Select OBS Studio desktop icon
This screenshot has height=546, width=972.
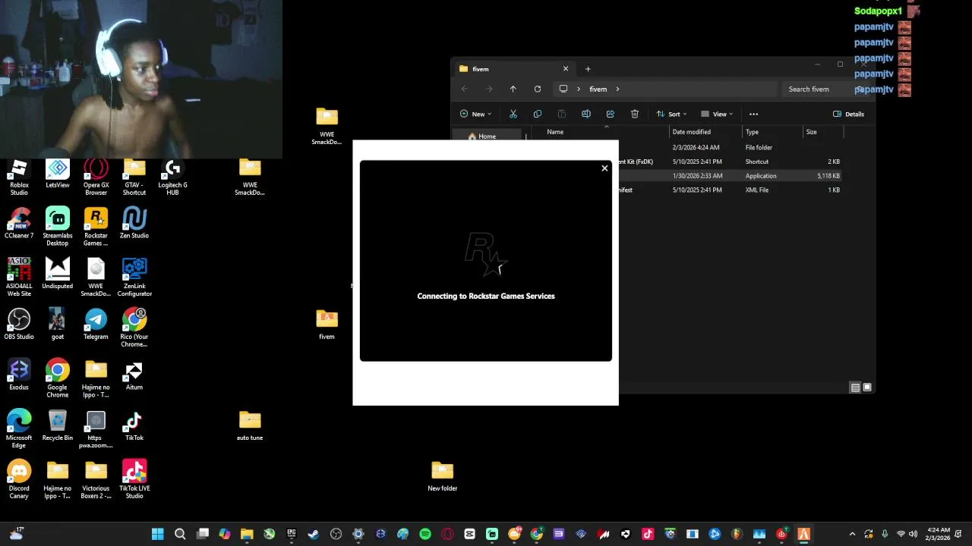[19, 325]
